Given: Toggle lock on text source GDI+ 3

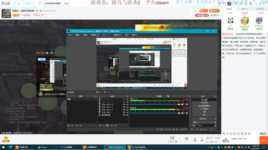Looking at the screenshot, I should coord(127,107).
